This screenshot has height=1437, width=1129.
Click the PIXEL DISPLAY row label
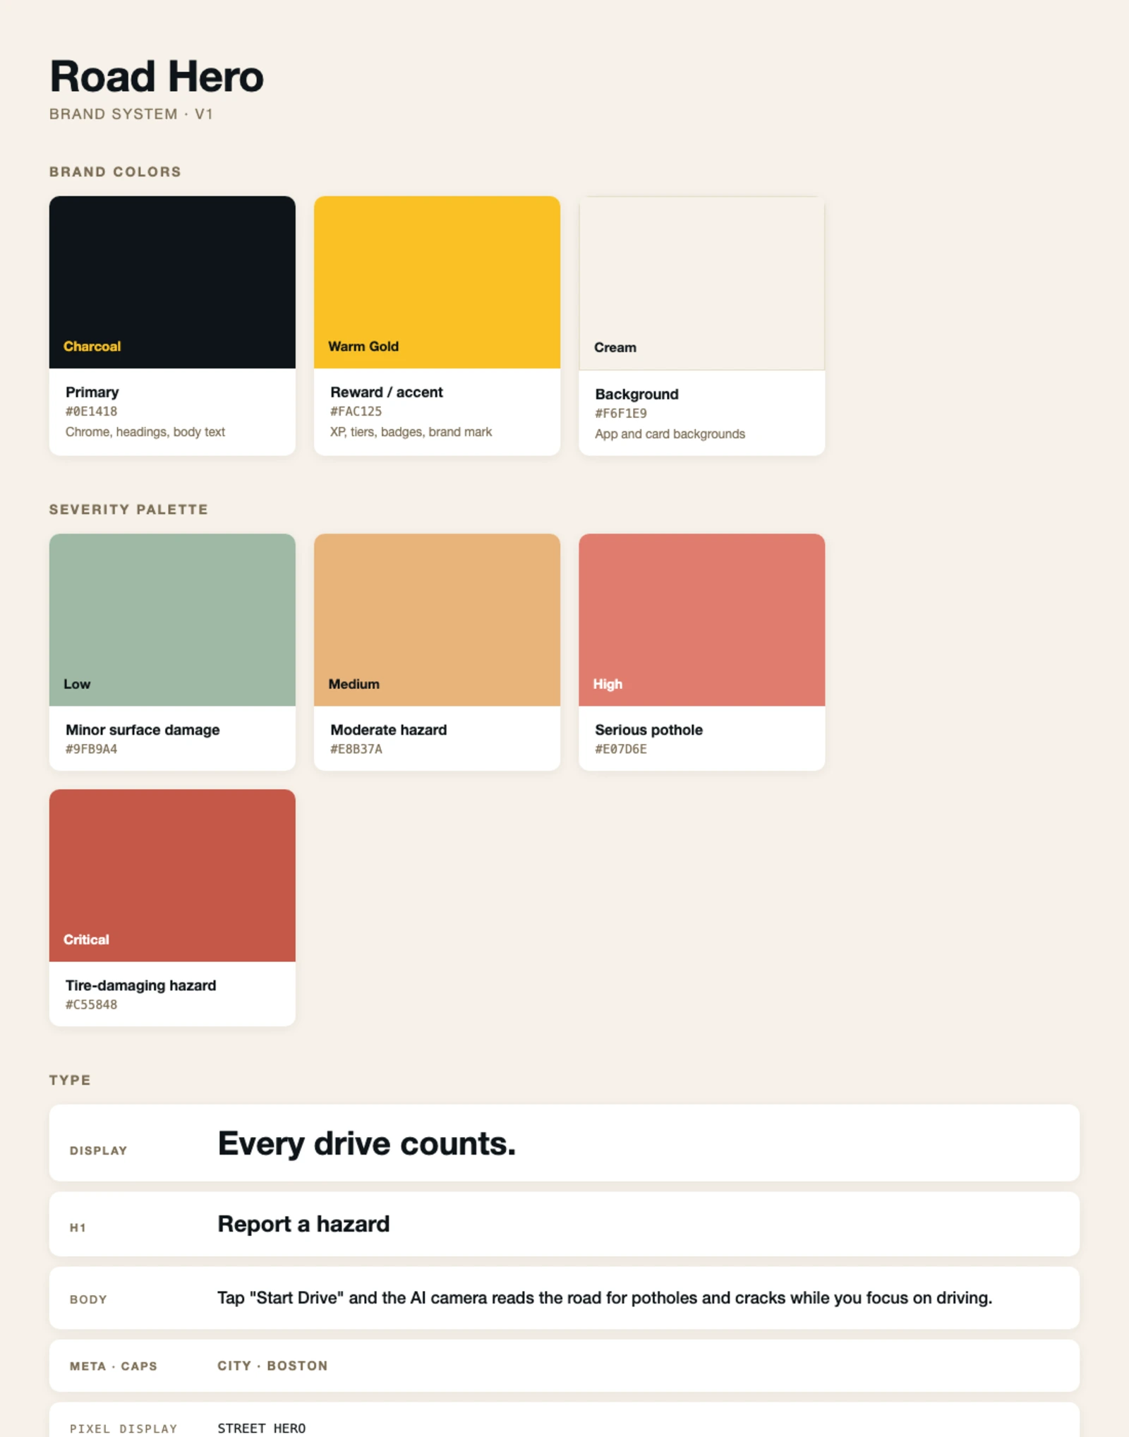123,1429
